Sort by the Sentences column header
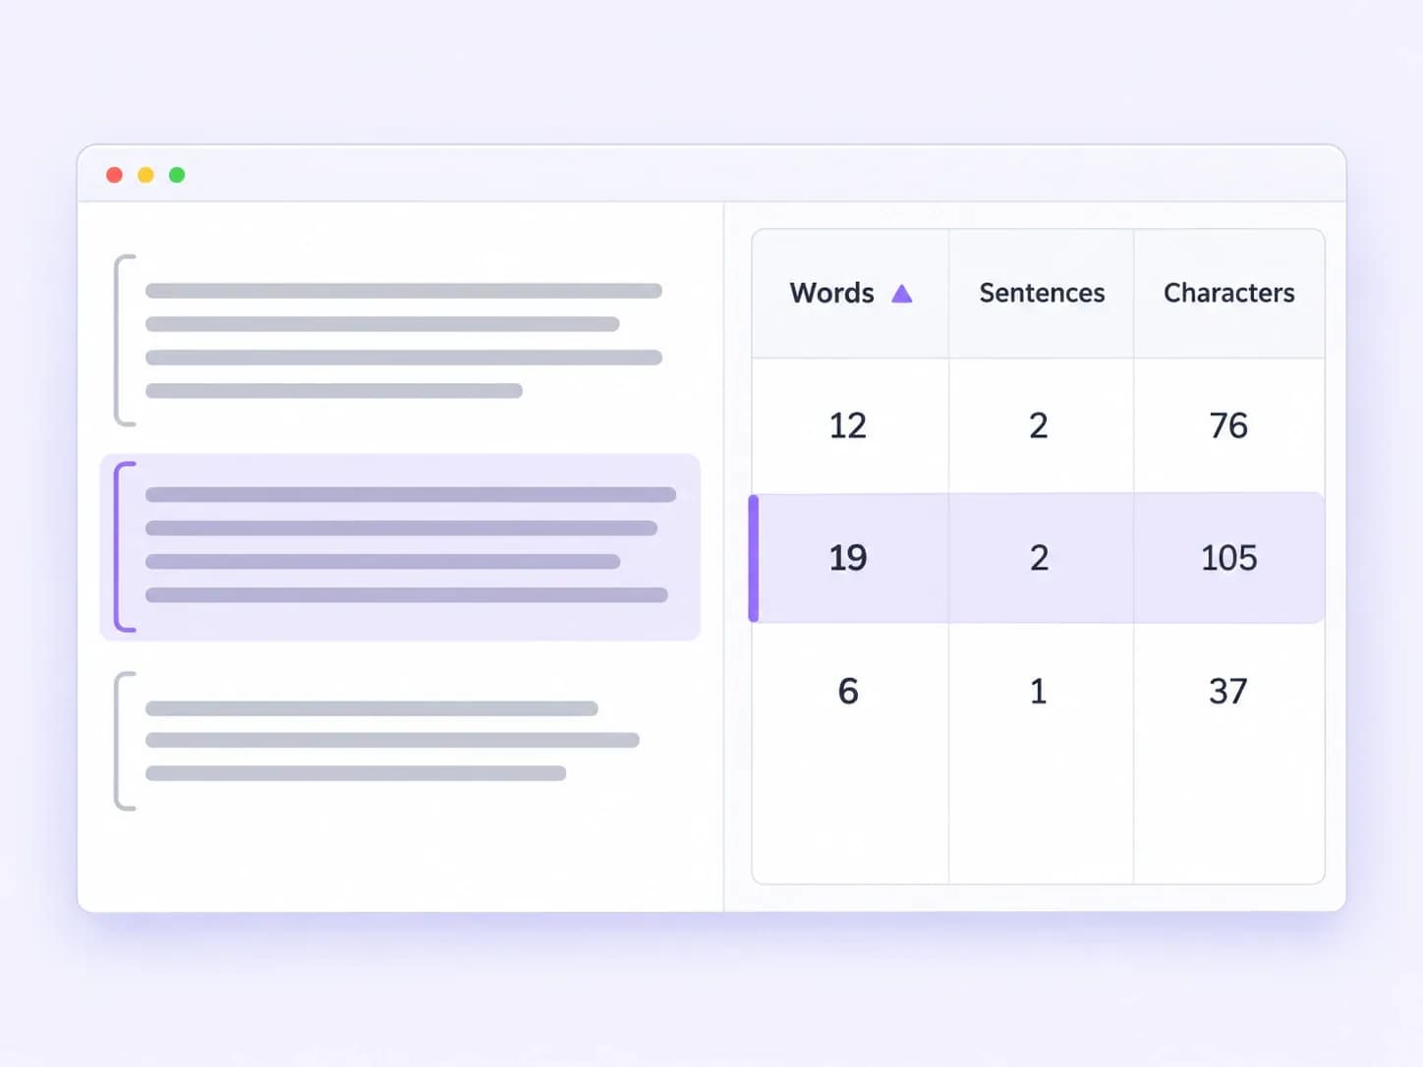1423x1067 pixels. coord(1042,293)
